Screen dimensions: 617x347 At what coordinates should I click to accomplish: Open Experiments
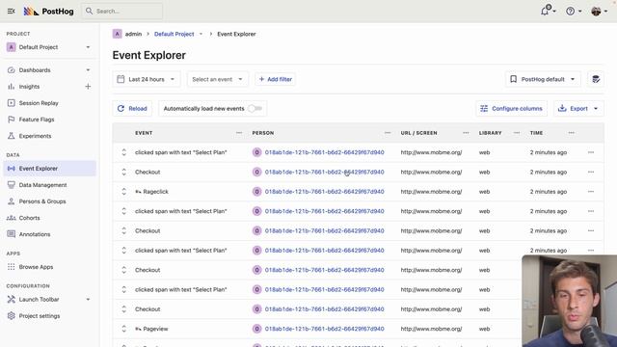35,136
